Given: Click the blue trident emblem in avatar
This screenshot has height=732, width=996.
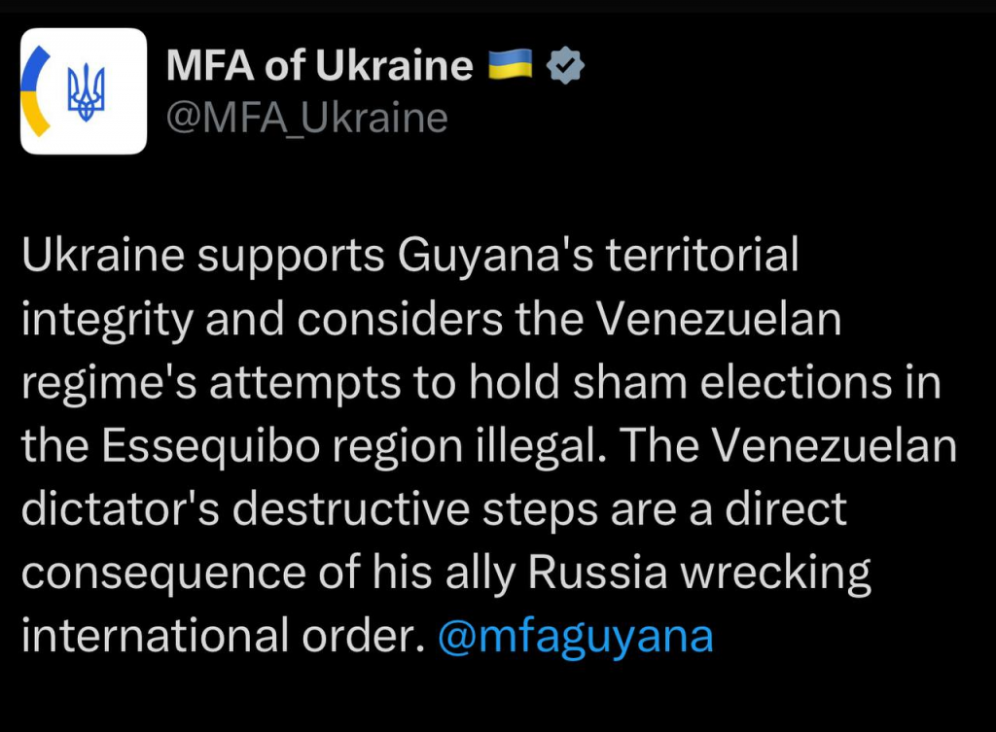Looking at the screenshot, I should pos(86,92).
